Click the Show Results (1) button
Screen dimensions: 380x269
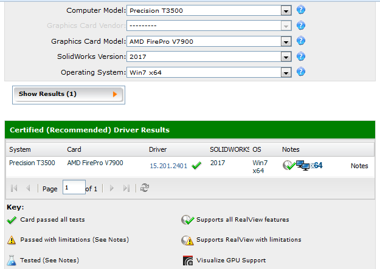(x=69, y=95)
